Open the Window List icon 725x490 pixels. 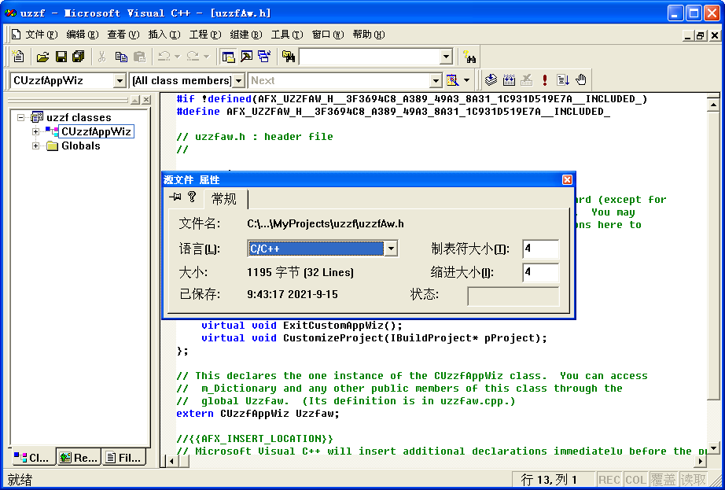point(264,57)
